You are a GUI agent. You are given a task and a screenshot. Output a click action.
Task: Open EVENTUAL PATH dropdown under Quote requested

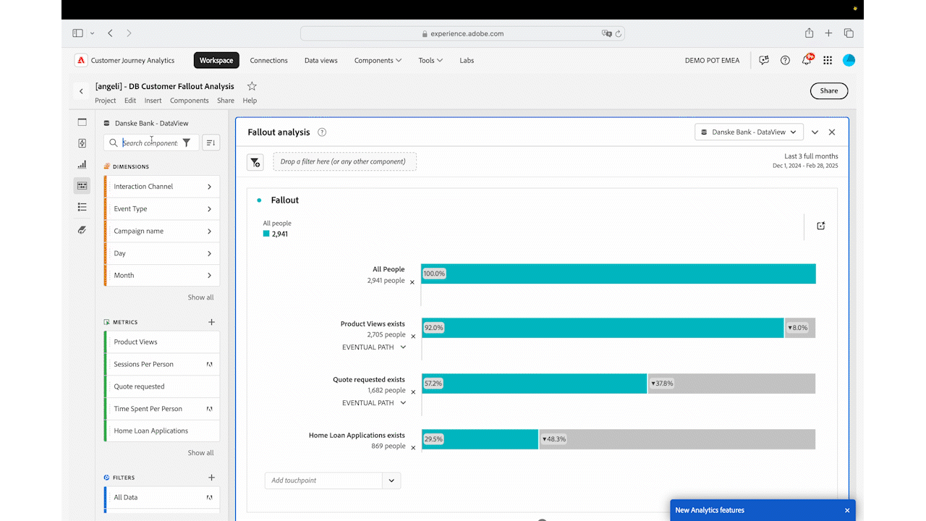click(374, 403)
